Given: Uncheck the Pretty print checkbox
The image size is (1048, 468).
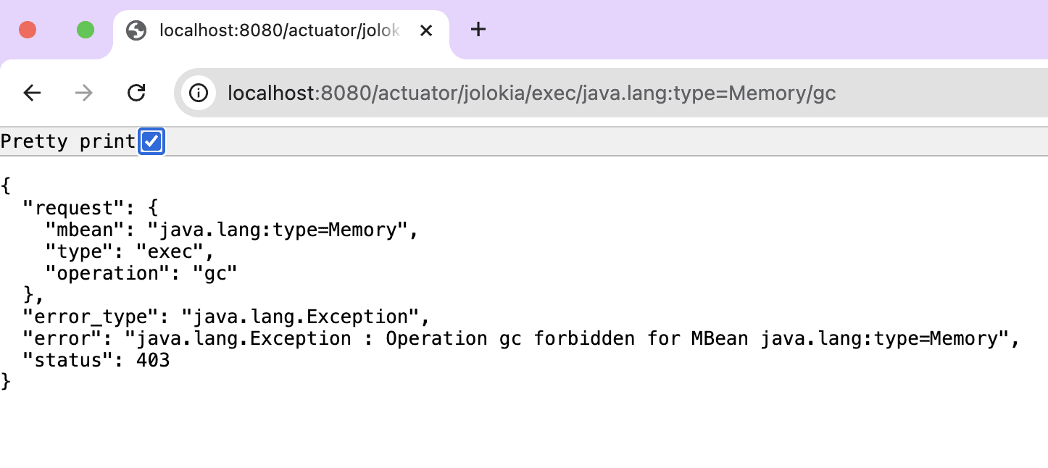Looking at the screenshot, I should (x=151, y=141).
